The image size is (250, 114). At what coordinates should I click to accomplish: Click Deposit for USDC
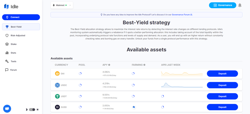(x=222, y=85)
